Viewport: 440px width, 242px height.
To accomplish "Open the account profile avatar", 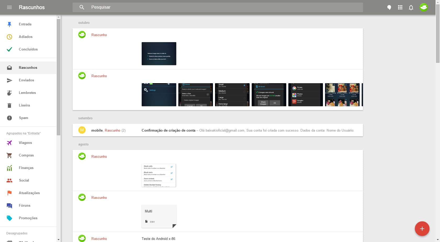I will [x=423, y=7].
